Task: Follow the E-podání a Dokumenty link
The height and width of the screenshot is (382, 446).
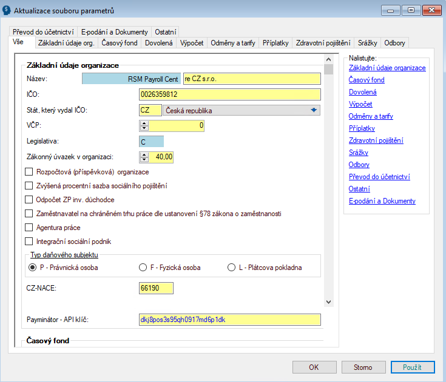Action: (x=382, y=201)
